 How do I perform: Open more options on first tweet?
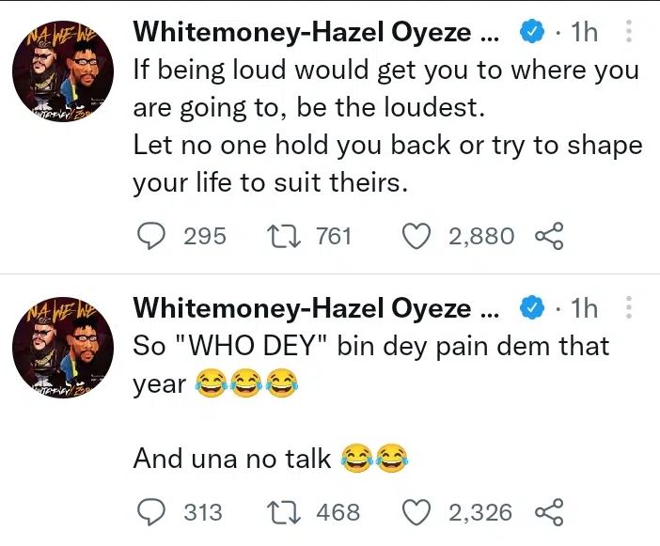(x=629, y=33)
